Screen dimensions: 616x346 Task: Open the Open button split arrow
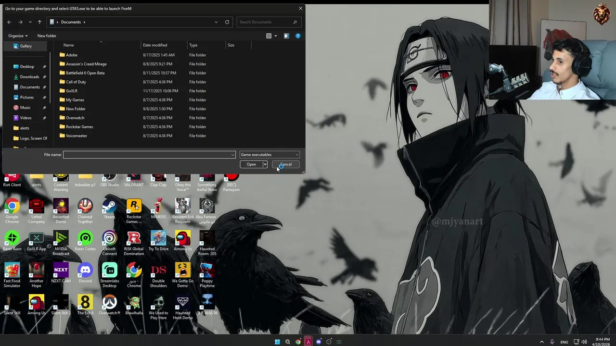[265, 164]
